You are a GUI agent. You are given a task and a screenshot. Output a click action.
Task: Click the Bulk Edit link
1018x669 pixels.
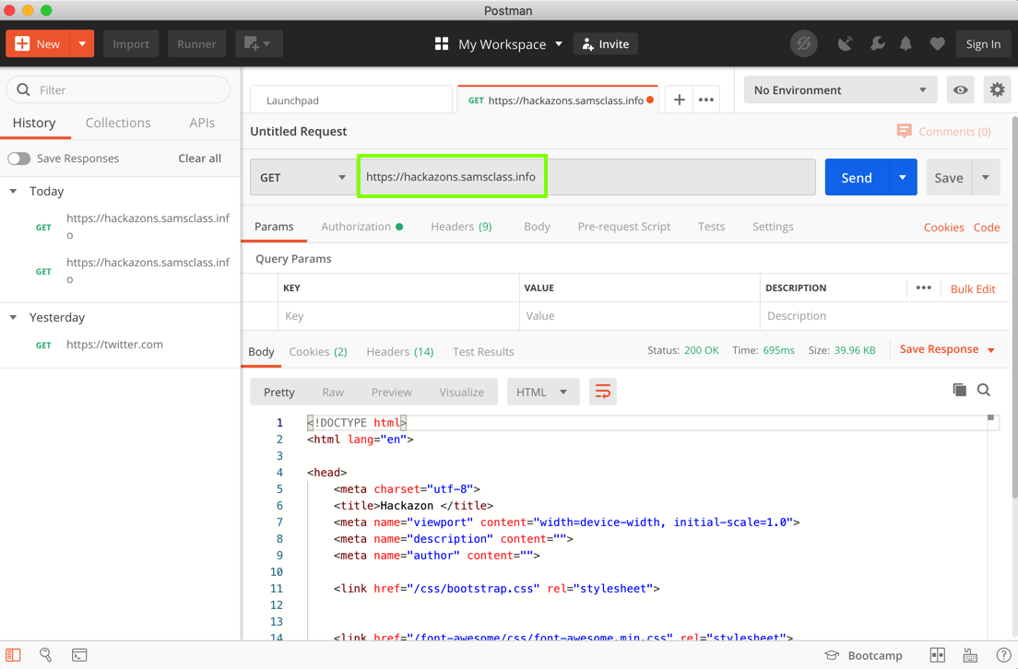point(973,288)
